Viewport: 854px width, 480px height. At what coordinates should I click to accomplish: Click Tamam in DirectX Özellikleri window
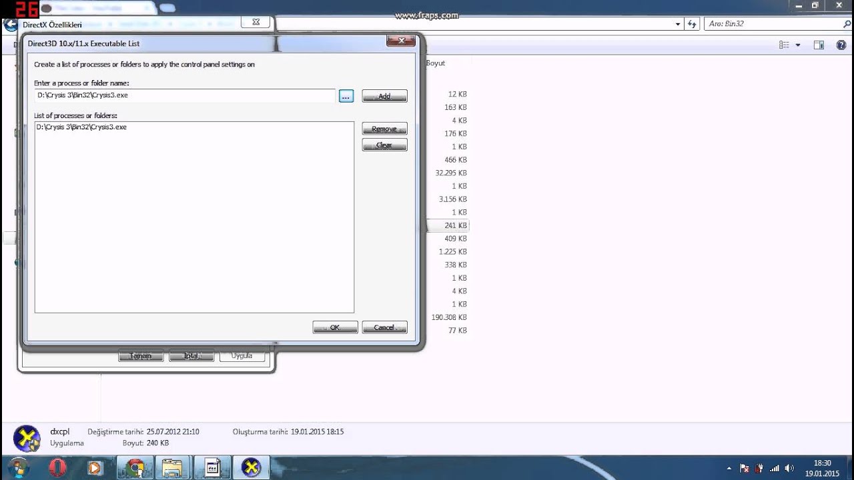tap(141, 356)
